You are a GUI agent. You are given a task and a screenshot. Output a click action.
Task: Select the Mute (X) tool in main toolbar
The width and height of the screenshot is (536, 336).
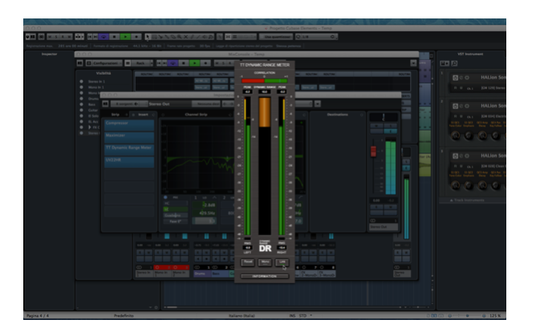pos(185,37)
